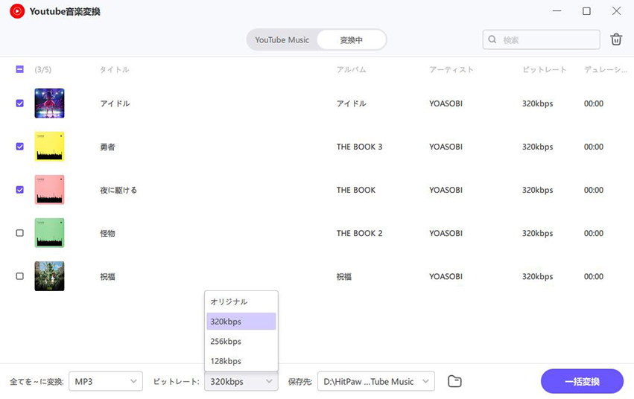
Task: Open the output folder icon
Action: [x=454, y=381]
